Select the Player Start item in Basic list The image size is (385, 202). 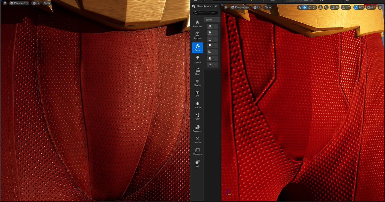pos(212,52)
